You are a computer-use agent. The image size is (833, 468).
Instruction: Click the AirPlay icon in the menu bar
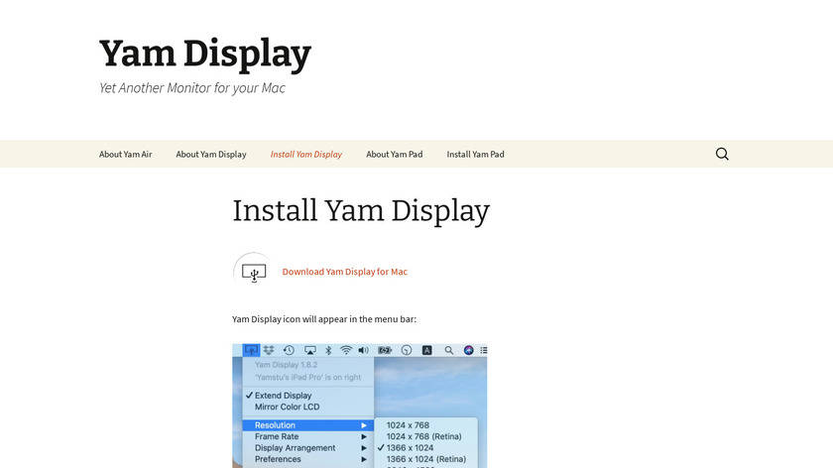309,350
